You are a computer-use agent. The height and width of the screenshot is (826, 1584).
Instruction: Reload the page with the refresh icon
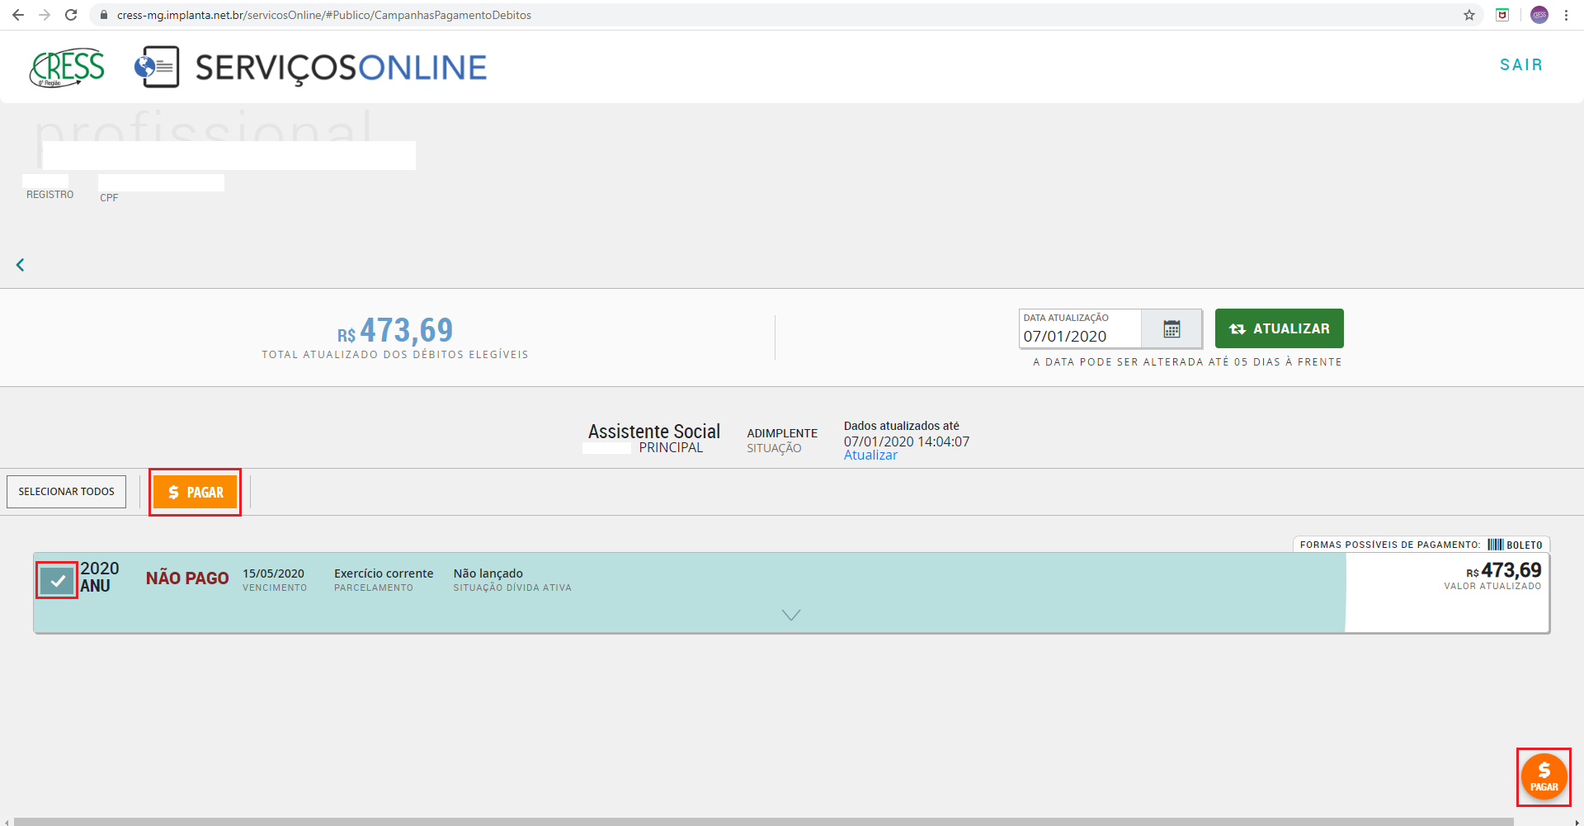71,15
